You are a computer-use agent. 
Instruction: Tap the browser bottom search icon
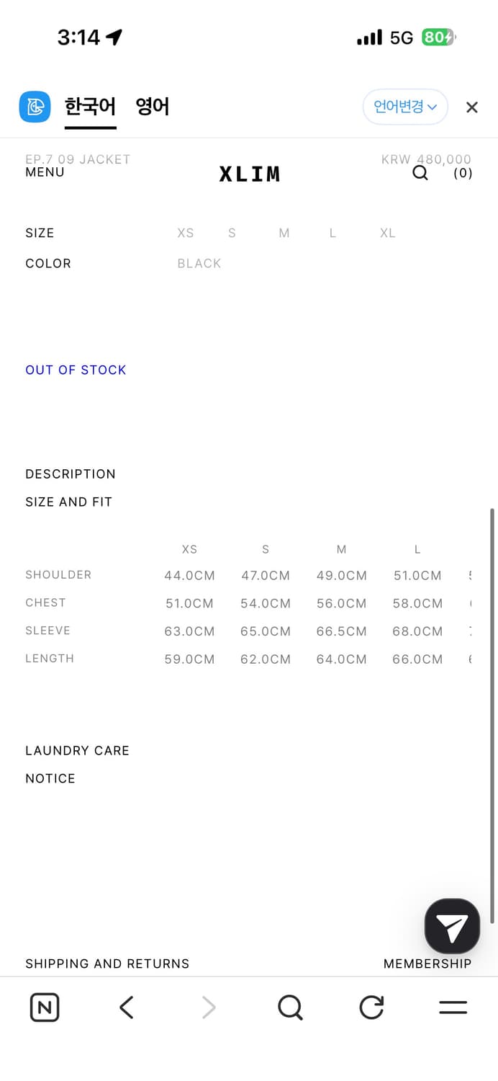tap(290, 1007)
